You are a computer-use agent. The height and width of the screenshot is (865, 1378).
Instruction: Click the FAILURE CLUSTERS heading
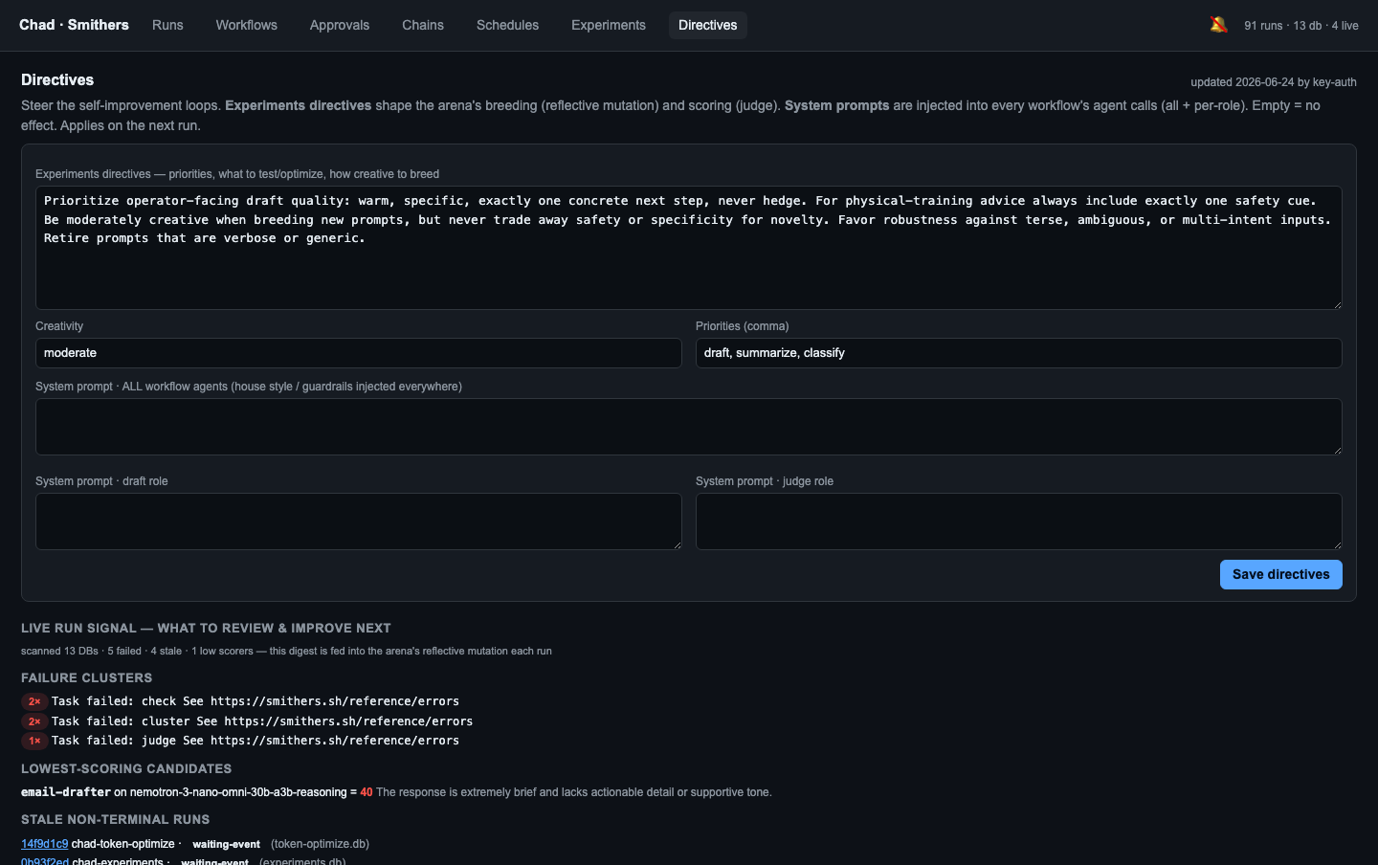pyautogui.click(x=87, y=677)
